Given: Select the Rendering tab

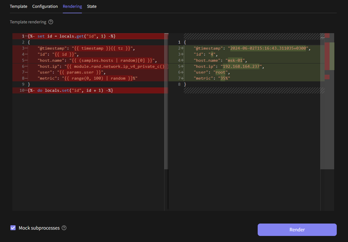Looking at the screenshot, I should [72, 6].
